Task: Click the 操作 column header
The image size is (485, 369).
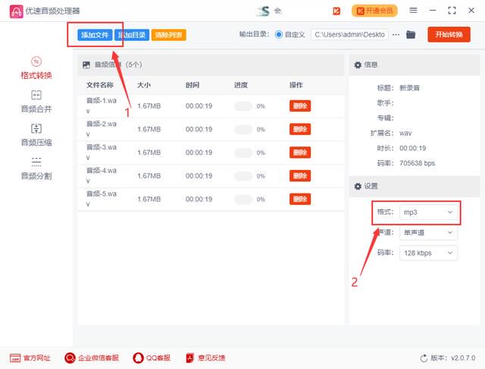Action: pos(296,85)
